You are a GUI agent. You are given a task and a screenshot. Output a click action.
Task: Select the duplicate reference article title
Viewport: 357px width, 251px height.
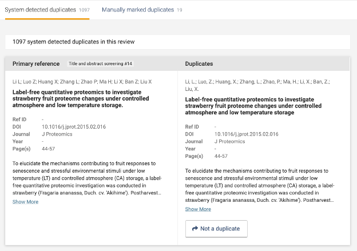[x=256, y=105]
